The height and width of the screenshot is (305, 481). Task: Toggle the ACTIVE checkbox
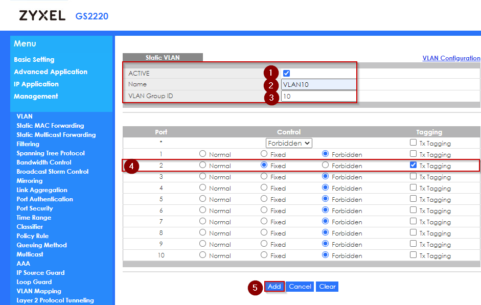pos(286,73)
